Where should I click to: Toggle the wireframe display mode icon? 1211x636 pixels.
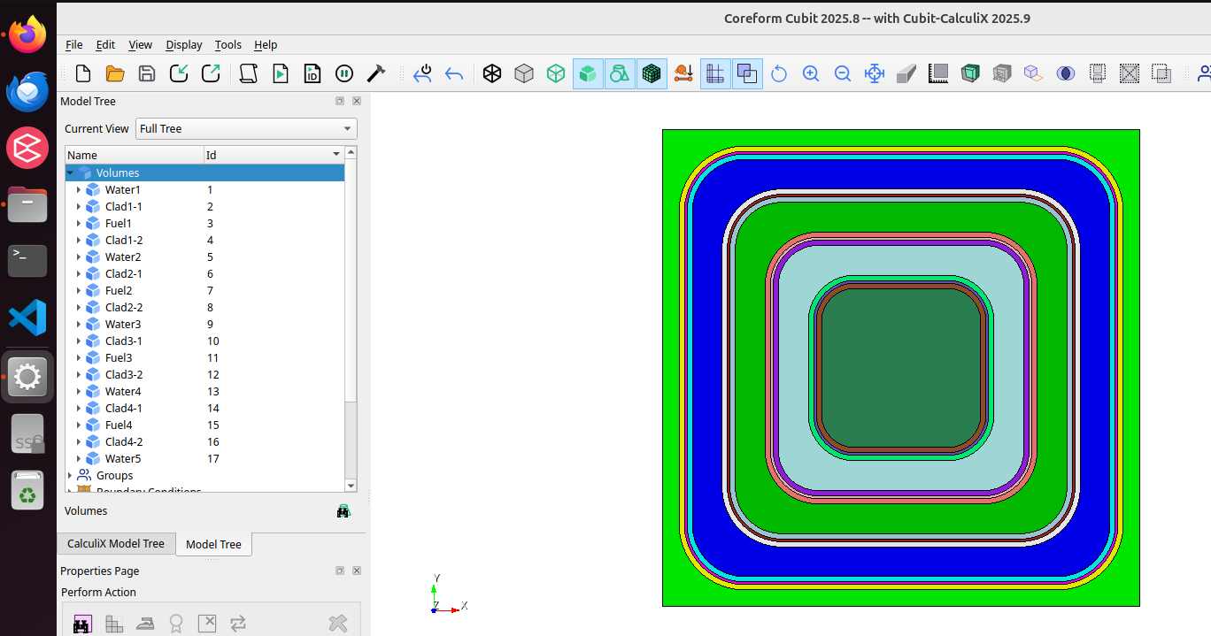[x=492, y=74]
